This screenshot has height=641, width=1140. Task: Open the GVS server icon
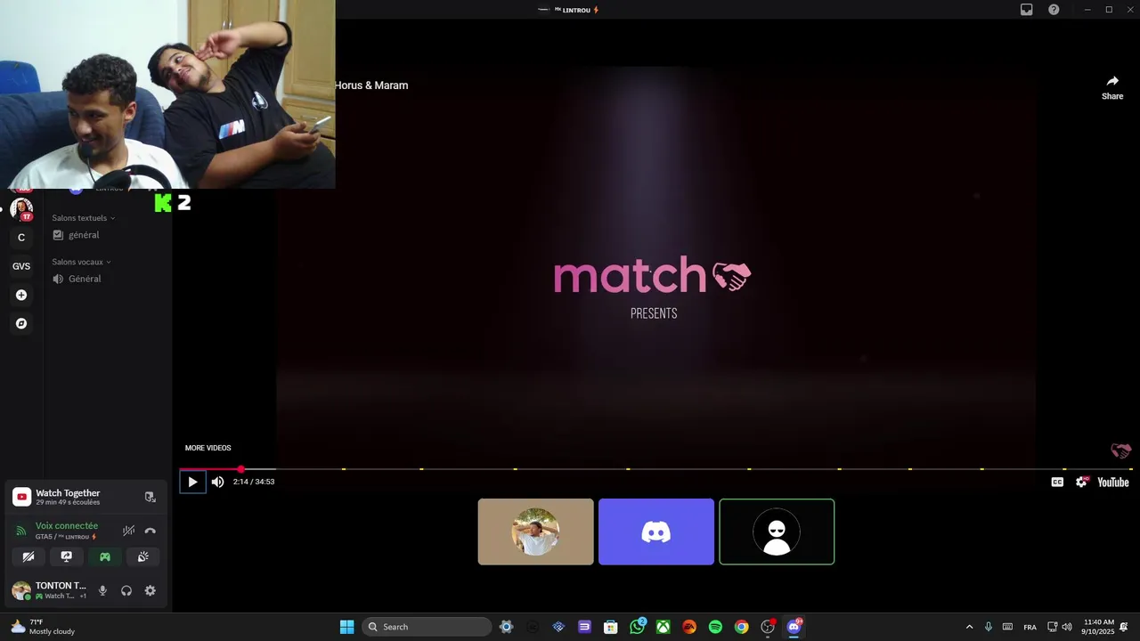coord(21,266)
